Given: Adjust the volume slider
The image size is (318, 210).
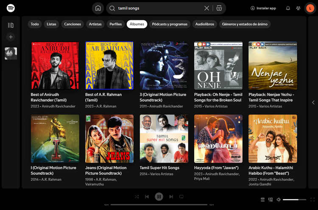Looking at the screenshot, I should [x=295, y=200].
